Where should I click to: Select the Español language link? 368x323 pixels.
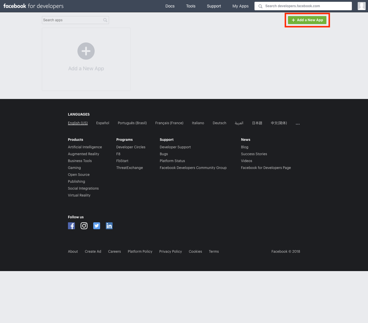tap(103, 123)
